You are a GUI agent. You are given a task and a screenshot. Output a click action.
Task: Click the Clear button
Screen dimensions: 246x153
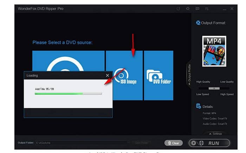point(174,143)
